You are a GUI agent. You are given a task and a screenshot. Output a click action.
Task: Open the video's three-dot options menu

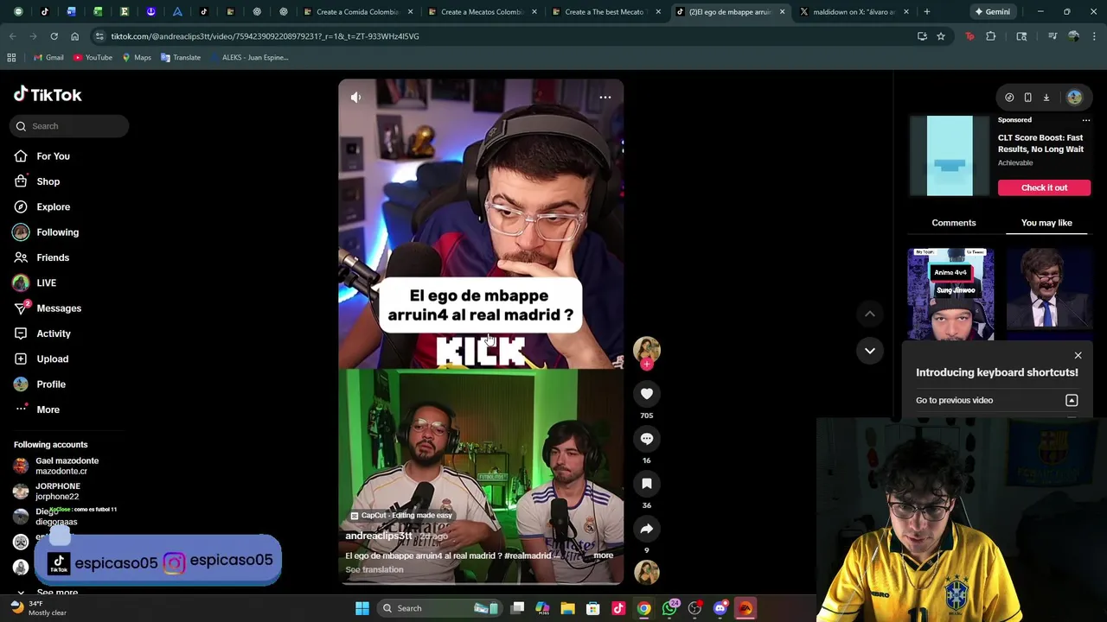click(605, 98)
